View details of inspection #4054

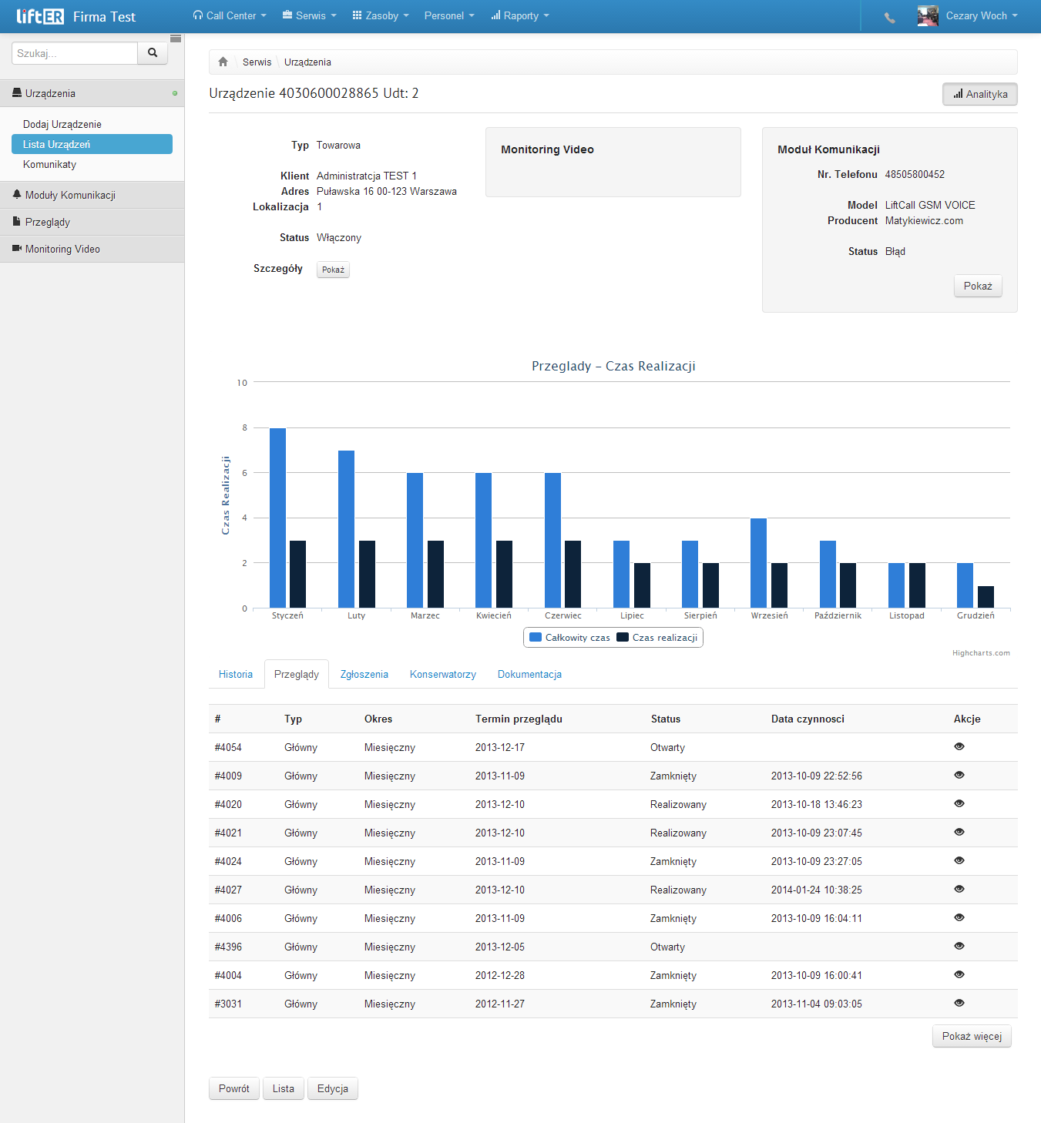click(959, 746)
